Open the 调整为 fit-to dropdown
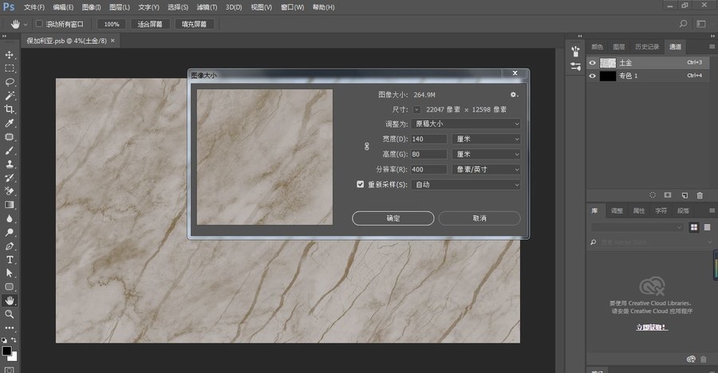The image size is (718, 373). (466, 124)
